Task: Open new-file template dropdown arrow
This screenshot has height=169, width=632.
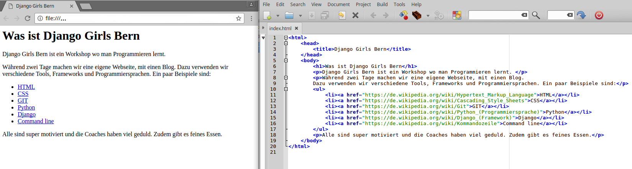Action: coord(278,16)
